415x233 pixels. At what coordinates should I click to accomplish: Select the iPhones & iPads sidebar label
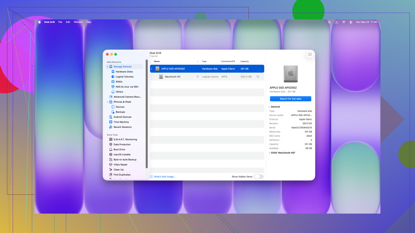pos(122,102)
